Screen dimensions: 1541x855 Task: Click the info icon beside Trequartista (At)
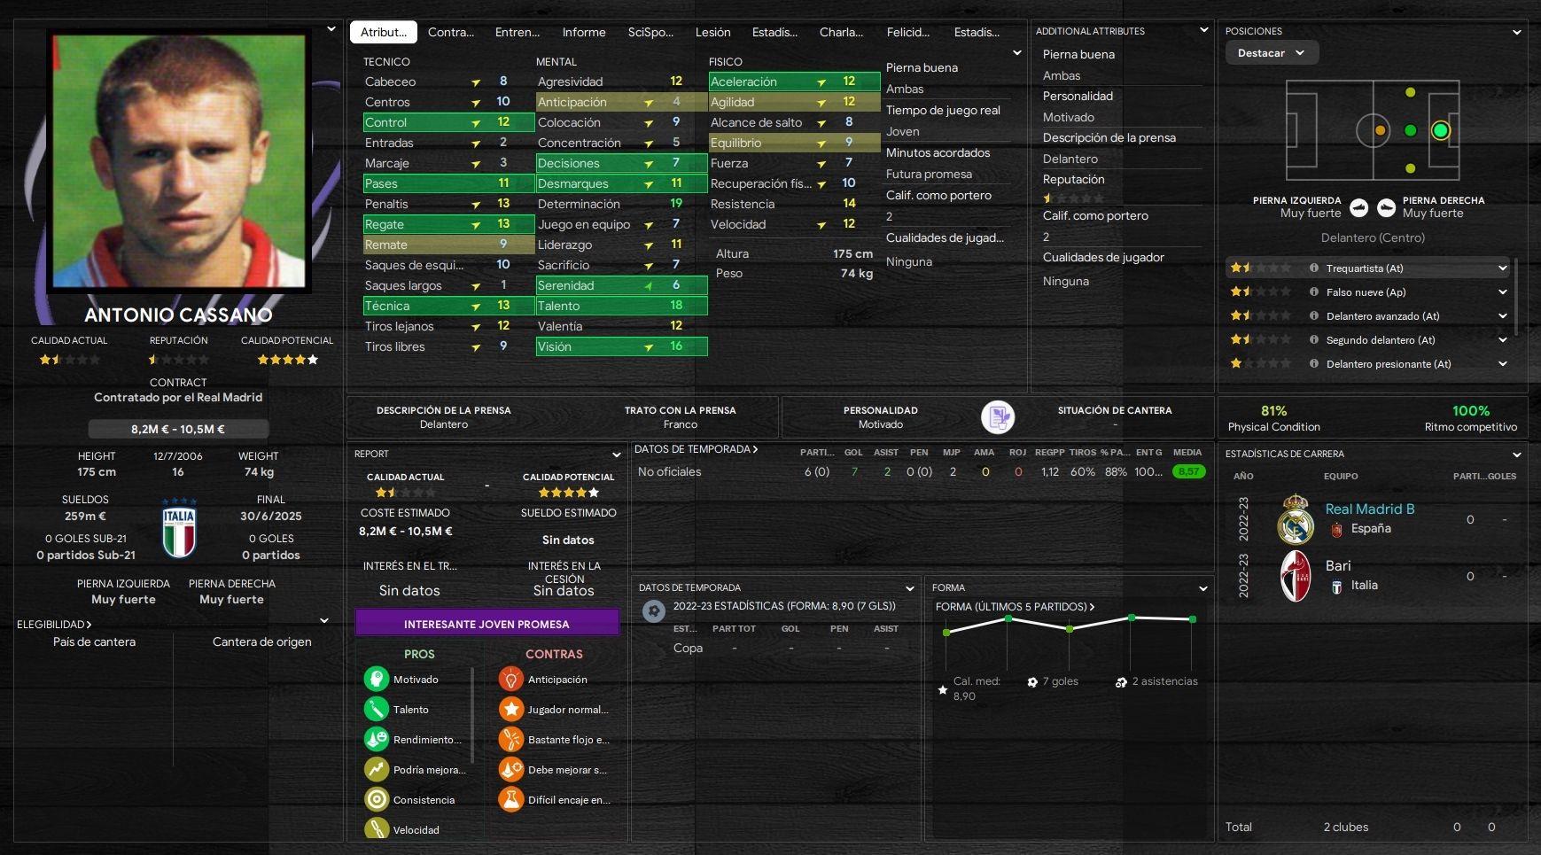[x=1314, y=268]
